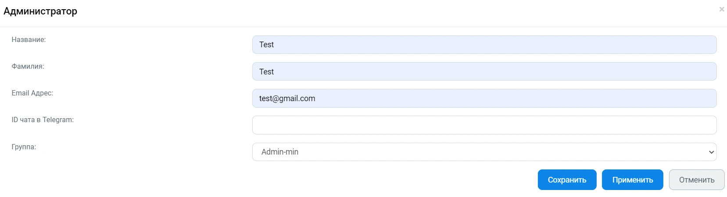Click the 'ID чата в Telegram:' label

[x=43, y=120]
